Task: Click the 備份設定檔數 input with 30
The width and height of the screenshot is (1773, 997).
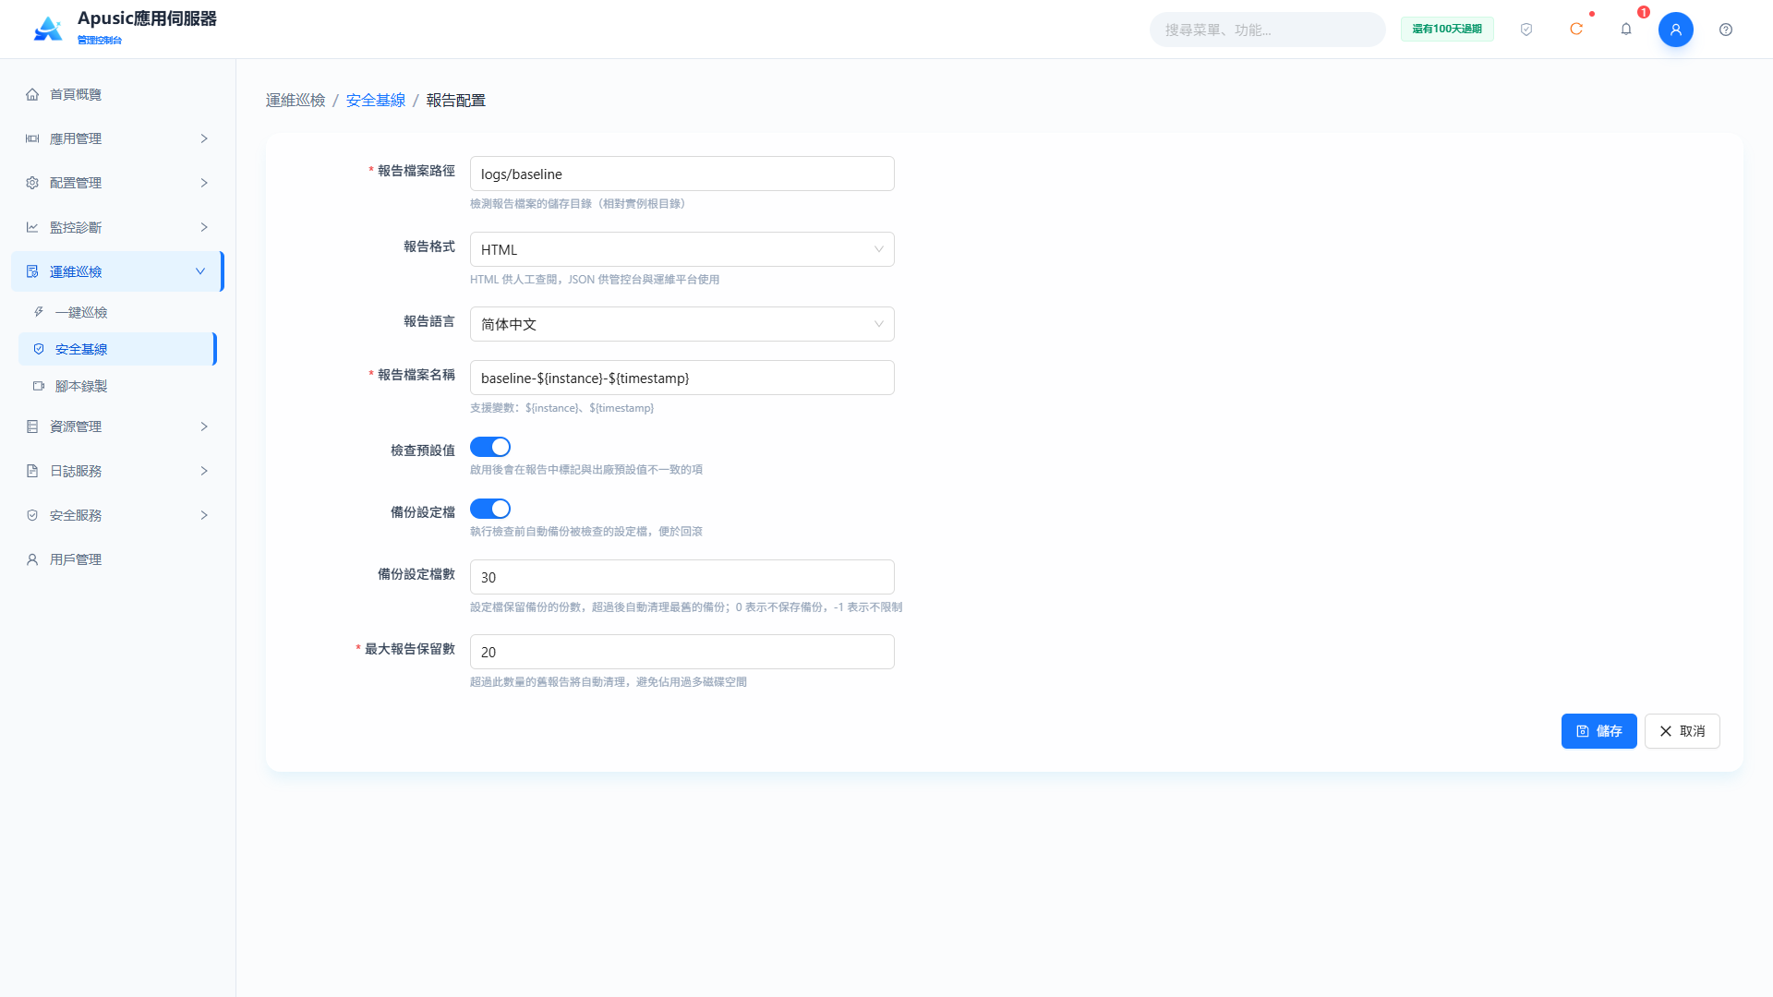Action: point(682,577)
